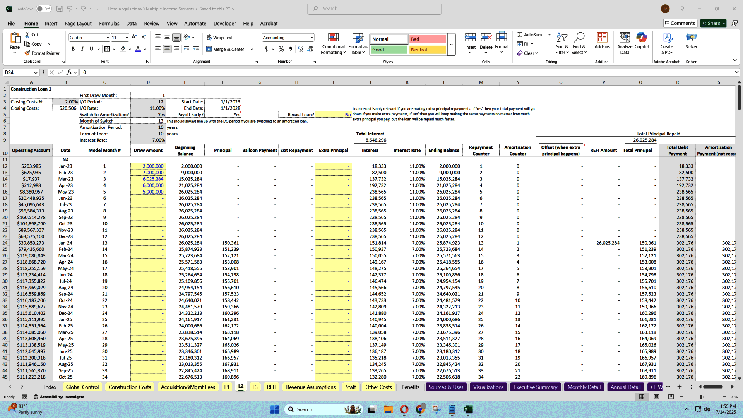Open Format as Table gallery

[x=358, y=43]
